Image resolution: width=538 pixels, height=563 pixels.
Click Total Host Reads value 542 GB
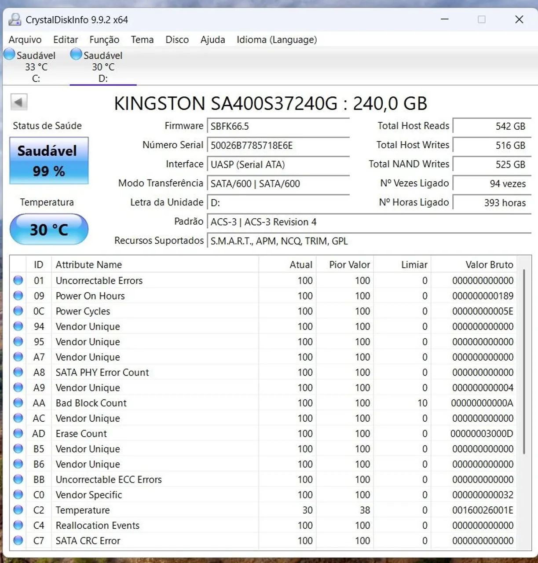492,126
